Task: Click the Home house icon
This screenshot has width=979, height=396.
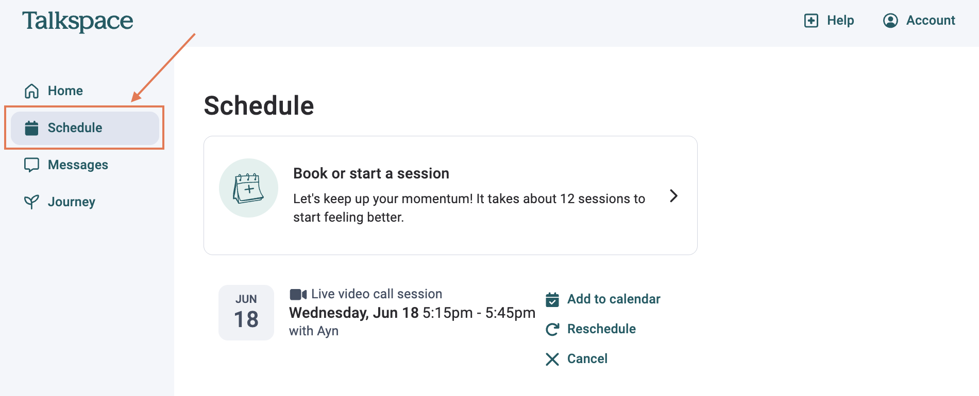Action: click(32, 91)
